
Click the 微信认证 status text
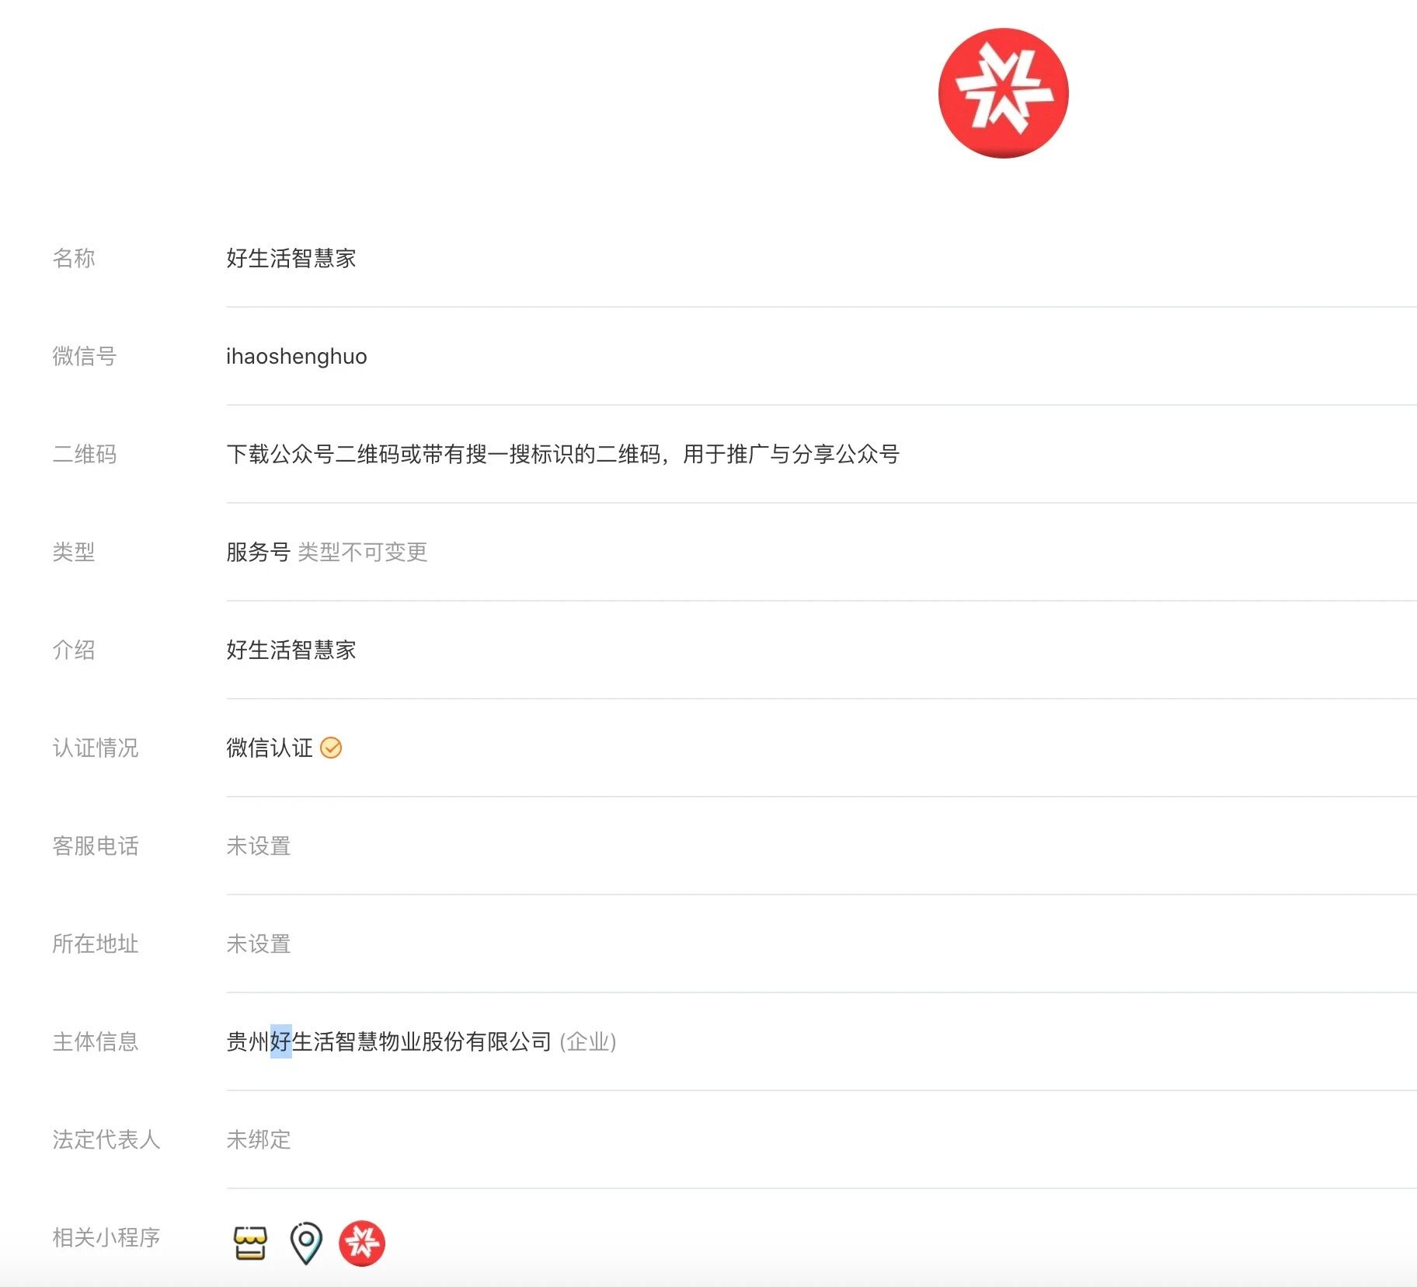(x=270, y=748)
